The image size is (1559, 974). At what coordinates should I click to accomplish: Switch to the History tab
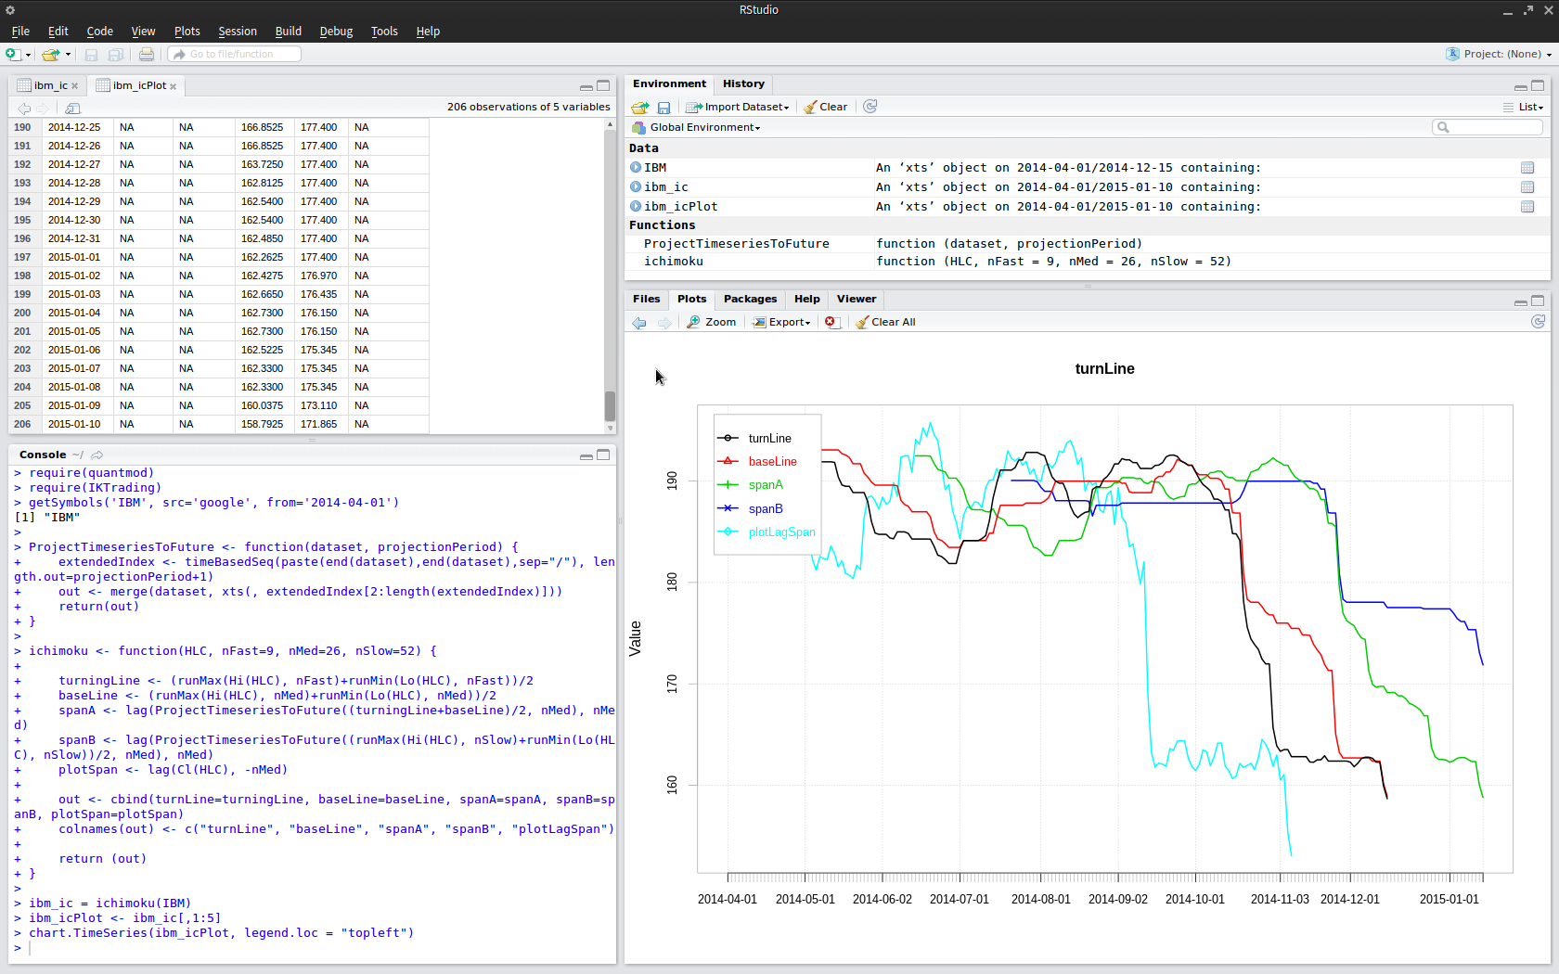click(x=743, y=83)
